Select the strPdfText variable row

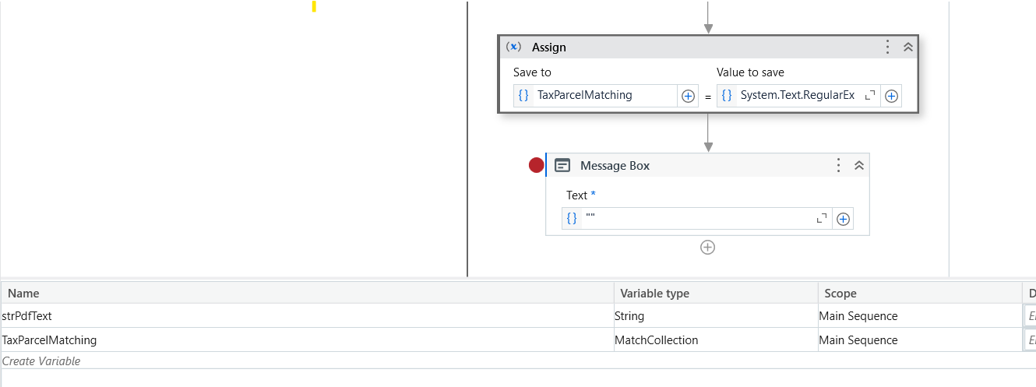click(x=307, y=316)
